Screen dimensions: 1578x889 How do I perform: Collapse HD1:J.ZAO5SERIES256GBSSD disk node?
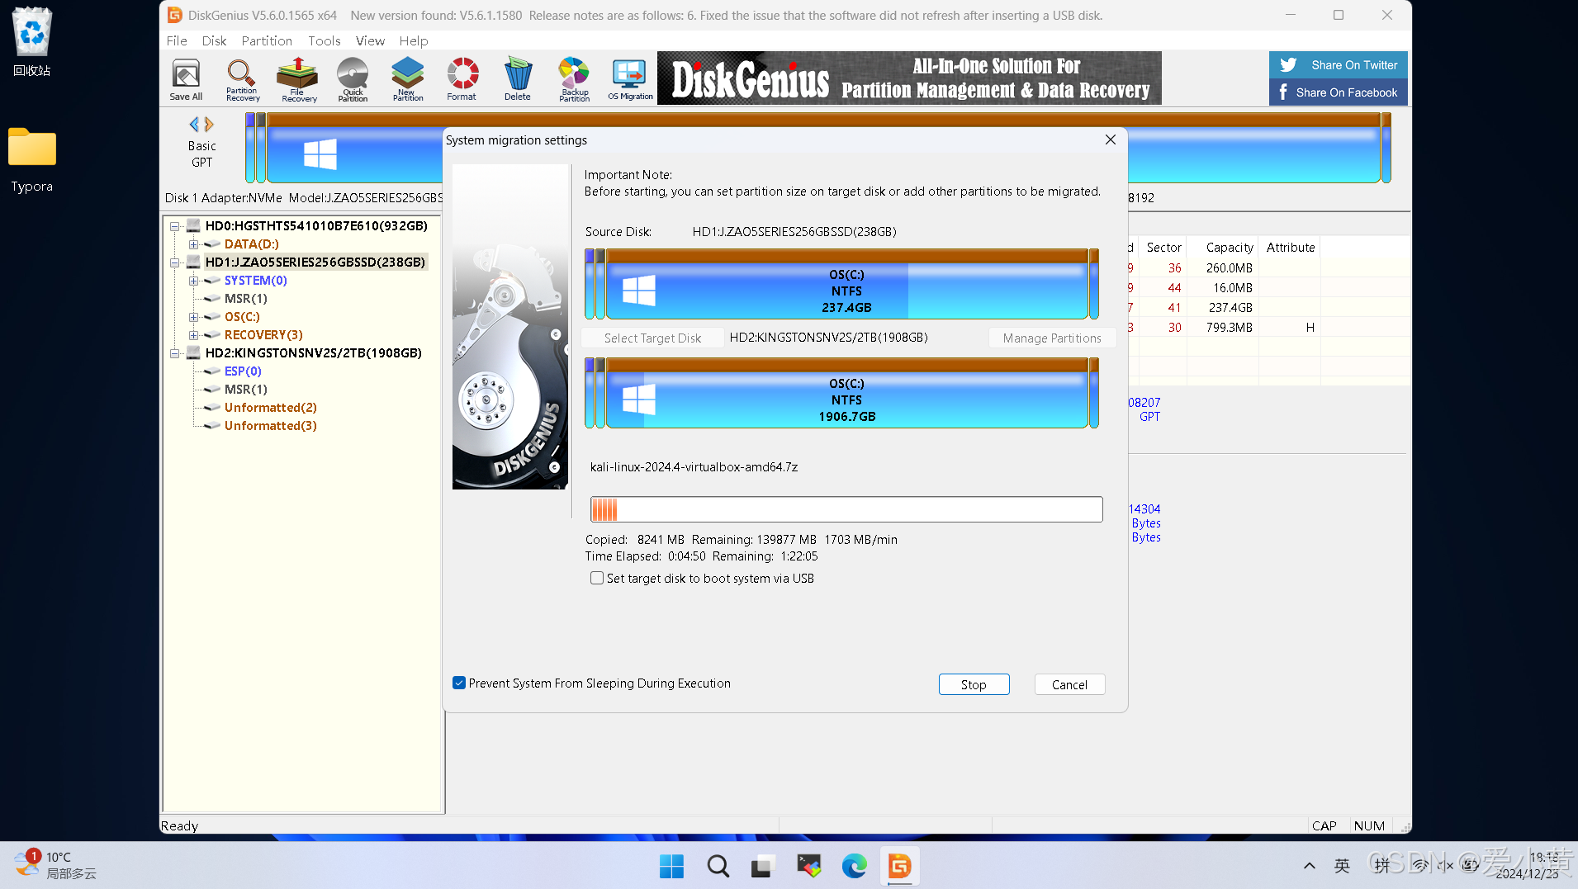pos(175,262)
